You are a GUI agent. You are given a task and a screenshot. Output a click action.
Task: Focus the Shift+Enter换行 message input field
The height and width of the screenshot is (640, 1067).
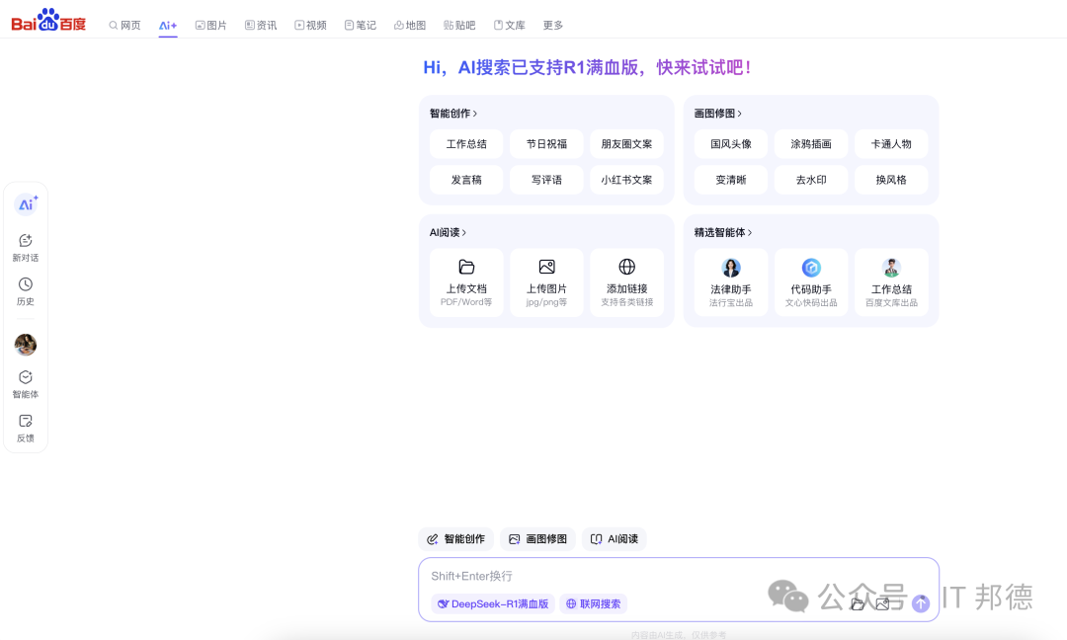point(679,576)
